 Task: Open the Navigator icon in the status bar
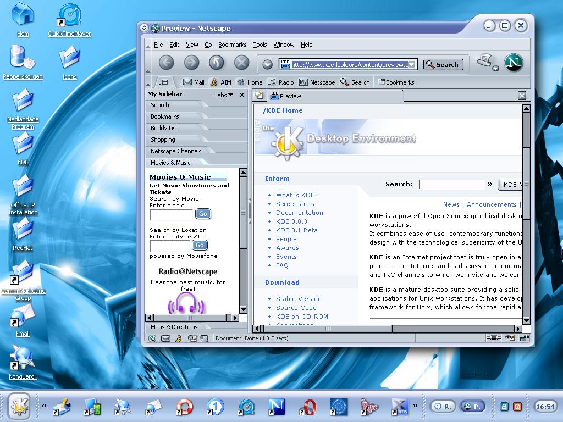(152, 338)
